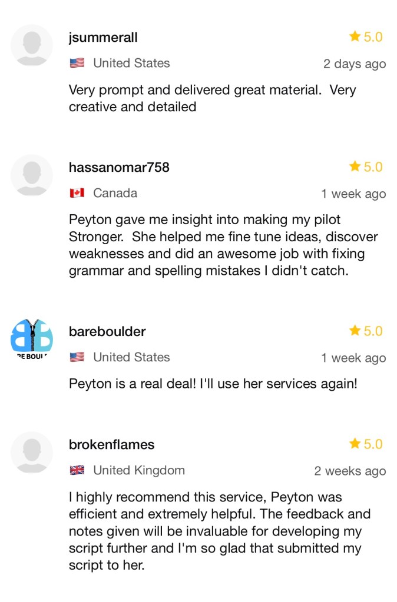This screenshot has width=397, height=602.
Task: Click the star icon on jsummerall's review
Action: click(x=355, y=37)
